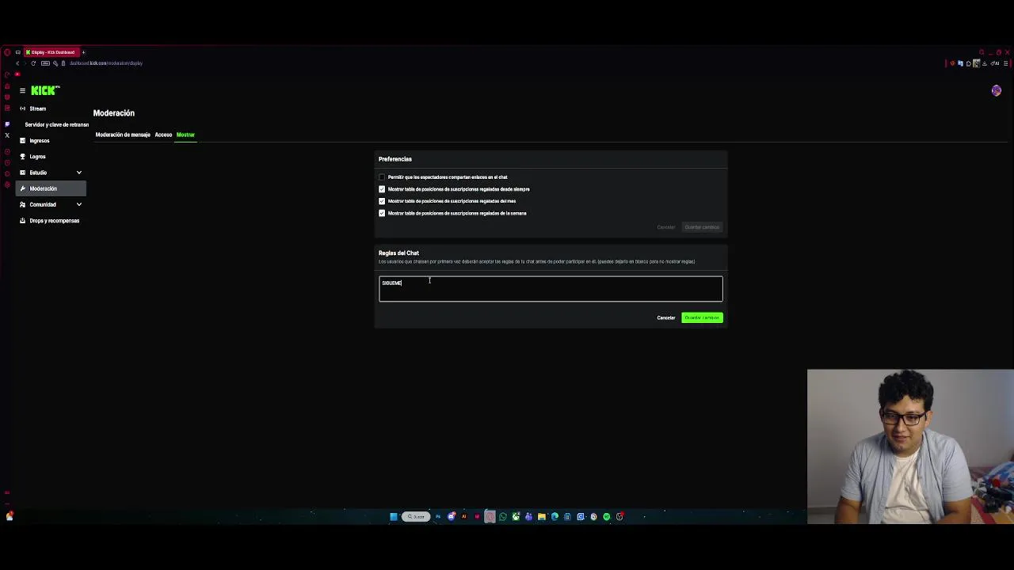Expand the Estudio chevron
Image resolution: width=1014 pixels, height=570 pixels.
coord(79,173)
